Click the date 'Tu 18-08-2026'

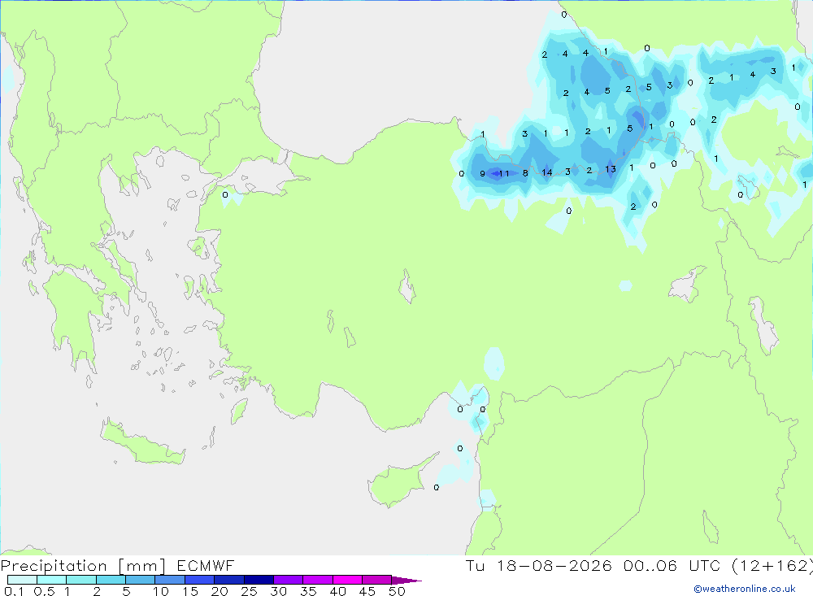pos(538,565)
